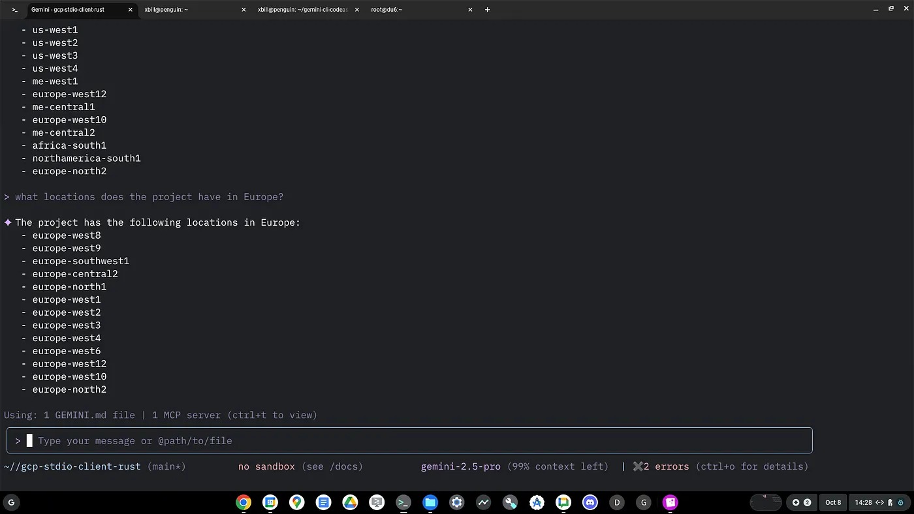The width and height of the screenshot is (914, 514).
Task: Open Google Chrome from the shelf
Action: pos(244,502)
